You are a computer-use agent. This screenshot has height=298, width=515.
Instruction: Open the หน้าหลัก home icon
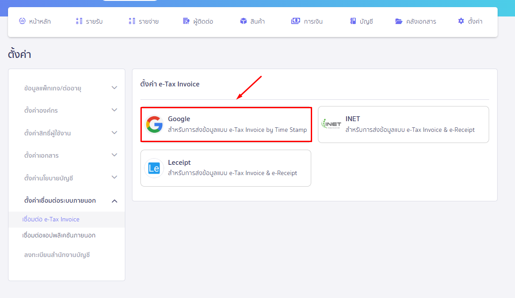click(22, 20)
